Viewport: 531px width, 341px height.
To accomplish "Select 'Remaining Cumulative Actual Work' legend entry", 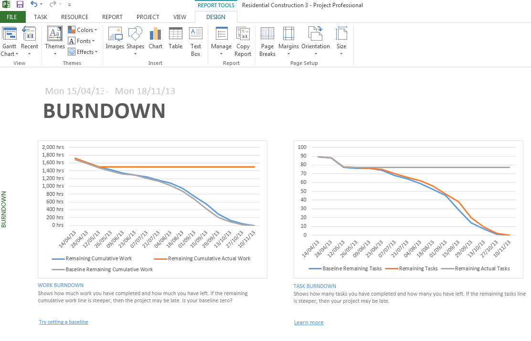I will click(202, 258).
